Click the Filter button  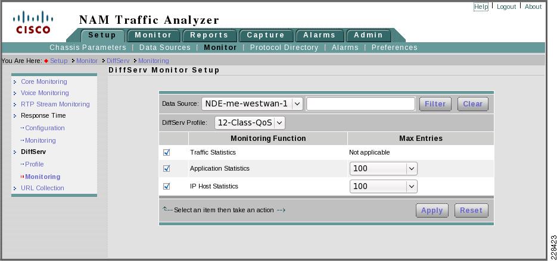[435, 104]
